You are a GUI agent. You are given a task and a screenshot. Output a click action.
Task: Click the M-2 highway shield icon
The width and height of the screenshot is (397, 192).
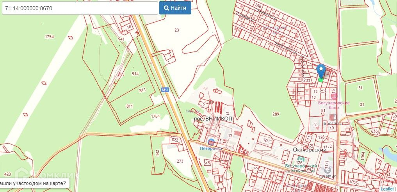point(165,90)
